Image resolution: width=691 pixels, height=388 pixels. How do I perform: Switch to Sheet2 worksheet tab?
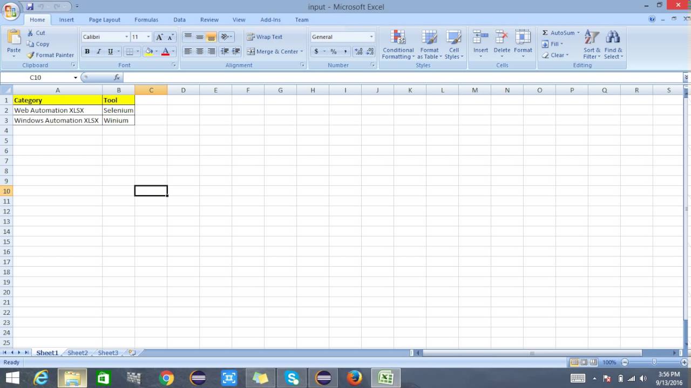[x=78, y=353]
